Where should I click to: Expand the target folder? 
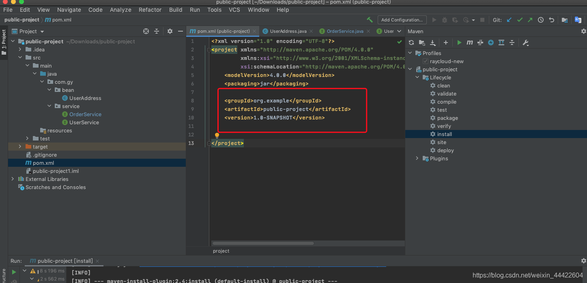[x=20, y=147]
